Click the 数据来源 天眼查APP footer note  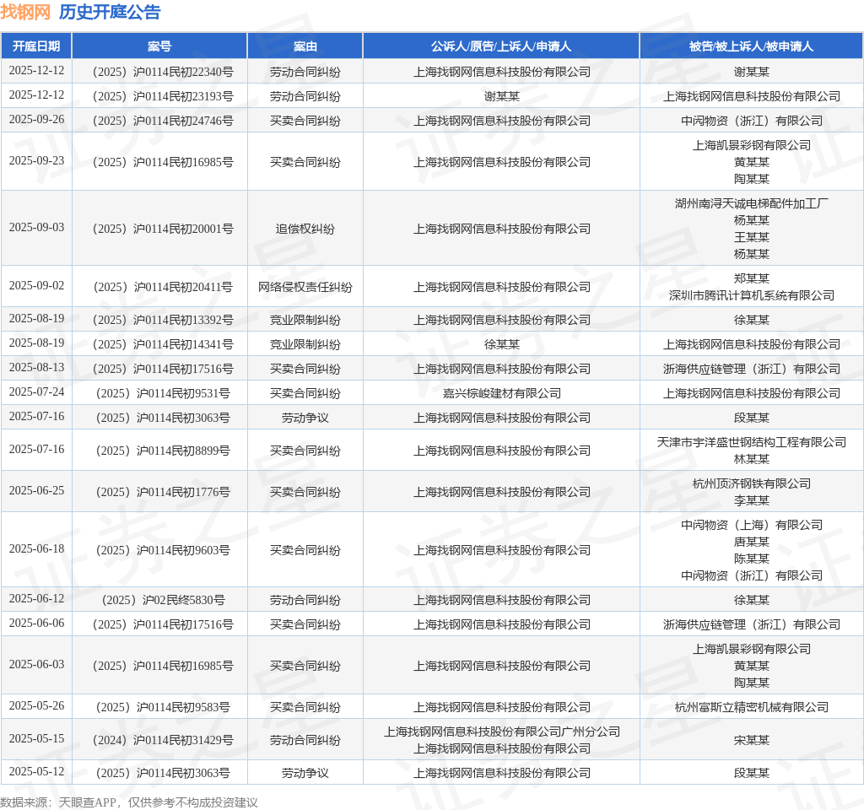(128, 802)
